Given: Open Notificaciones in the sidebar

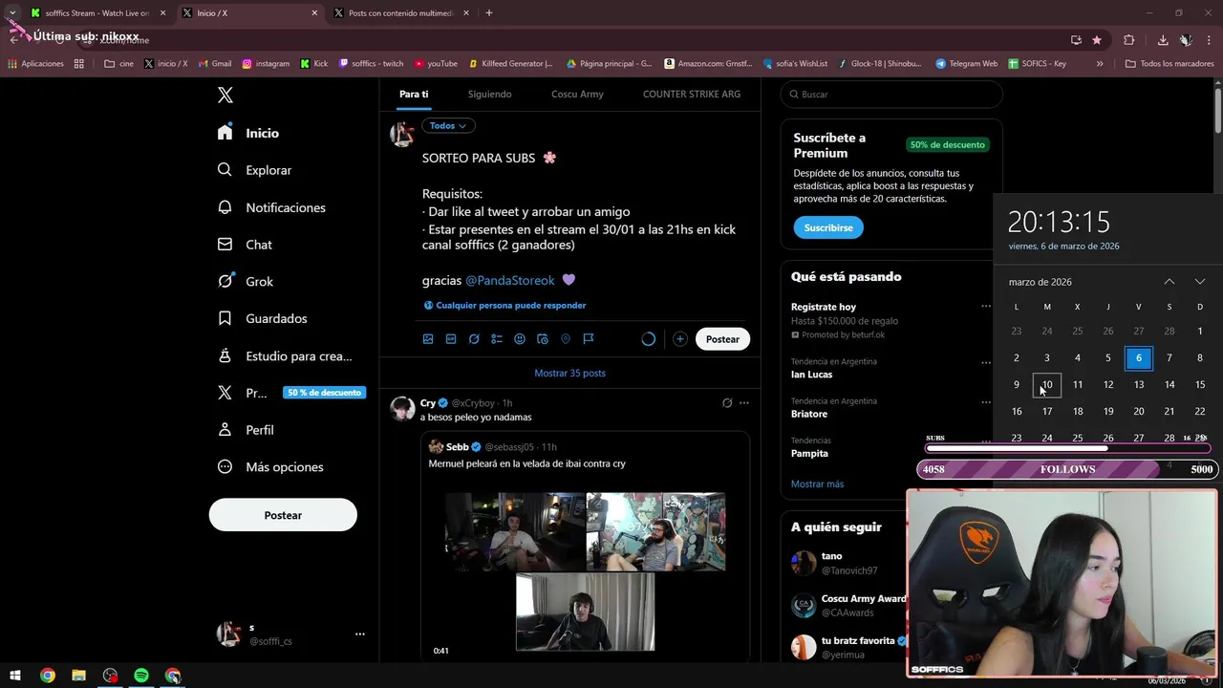Looking at the screenshot, I should (271, 207).
